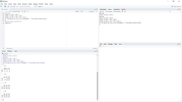Open the Source options dropdown arrow
The width and height of the screenshot is (182, 102).
click(94, 11)
